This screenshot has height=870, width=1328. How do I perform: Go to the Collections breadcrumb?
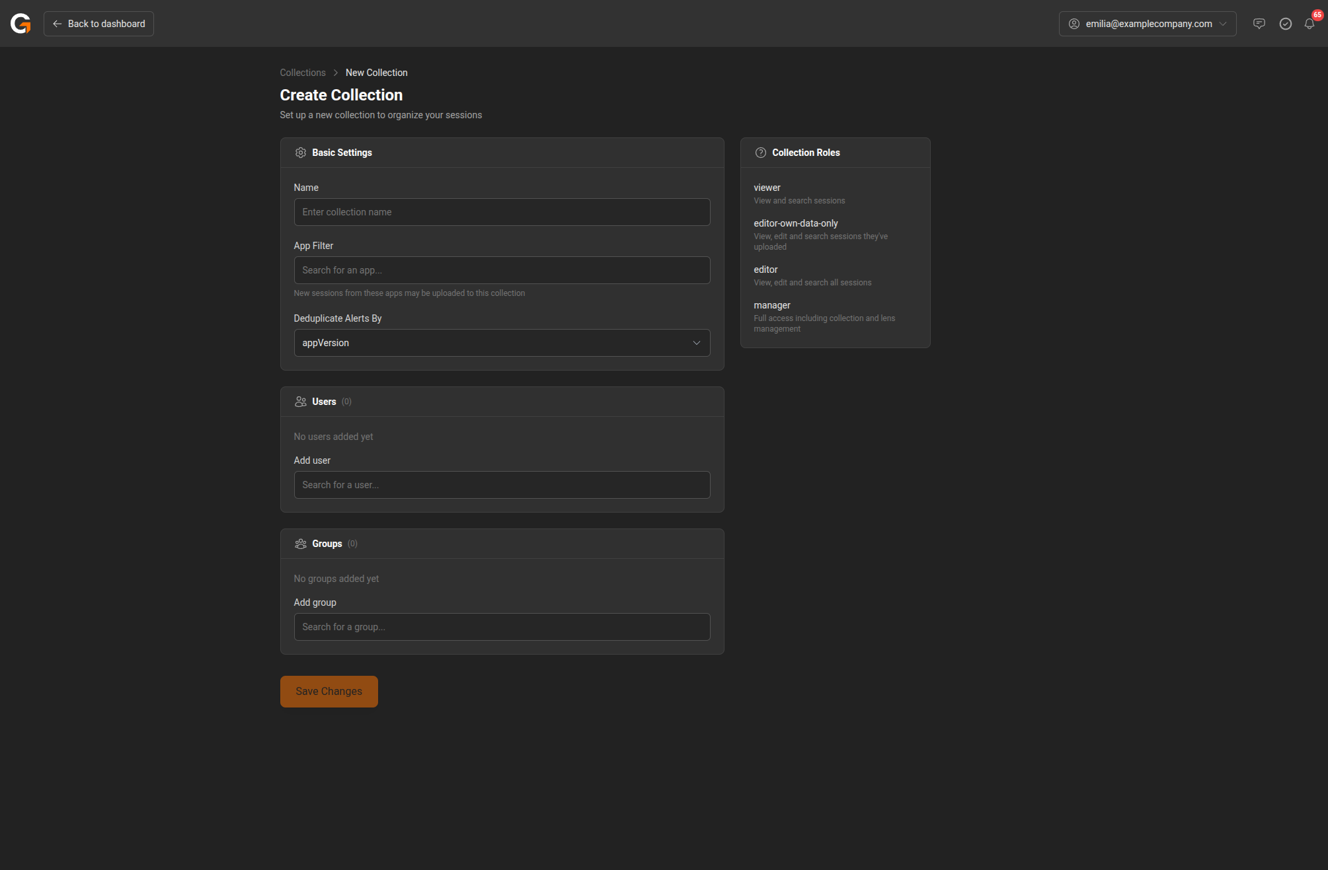click(x=302, y=73)
